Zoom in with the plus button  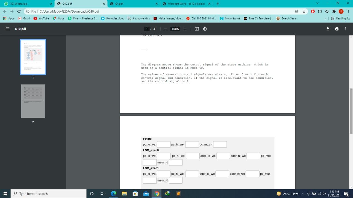tap(185, 29)
